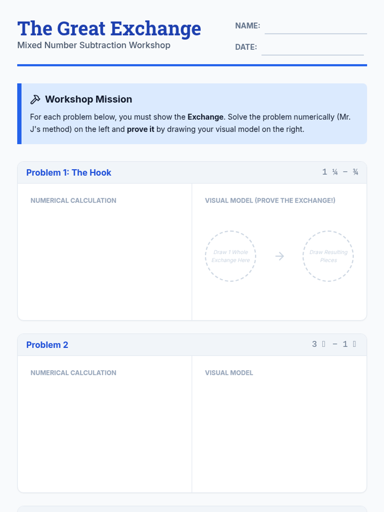
Task: Click 'VISUAL MODEL (PROVE THE EXCHANGE!)' label
Action: point(270,201)
